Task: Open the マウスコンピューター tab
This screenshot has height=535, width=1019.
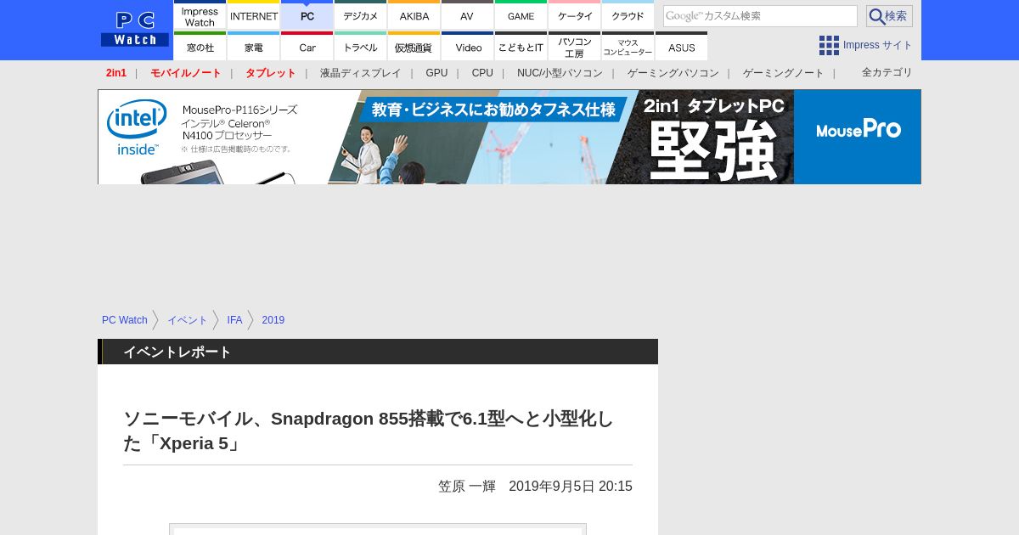Action: coord(628,46)
